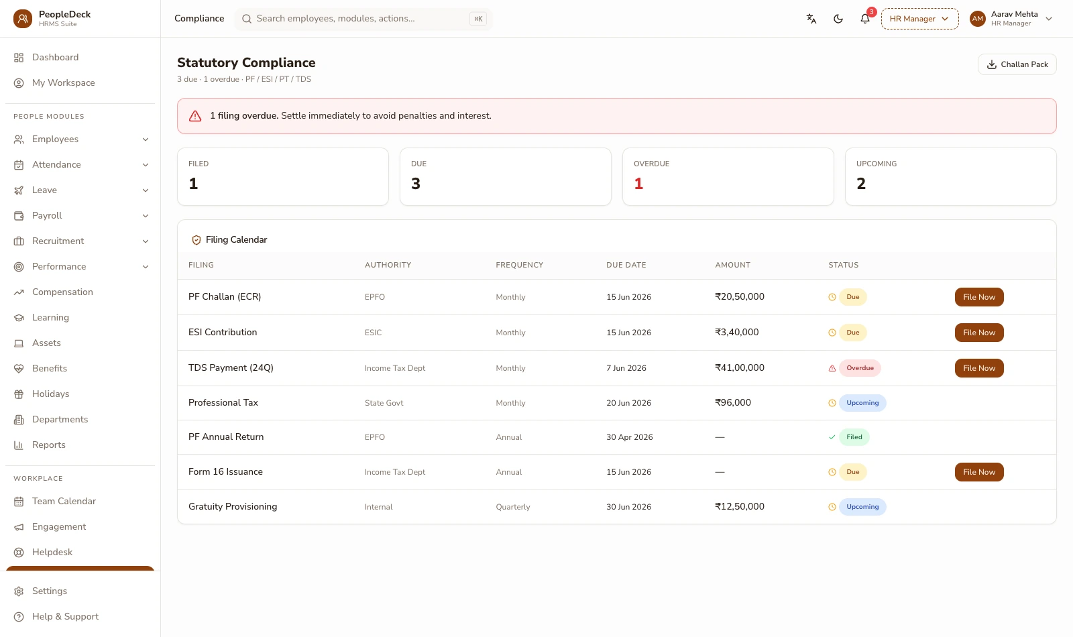Expand the Attendance submenu chevron
The image size is (1073, 637).
(x=146, y=165)
